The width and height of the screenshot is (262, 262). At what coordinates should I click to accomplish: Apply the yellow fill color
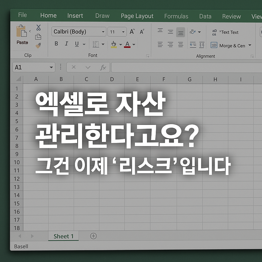pyautogui.click(x=114, y=45)
